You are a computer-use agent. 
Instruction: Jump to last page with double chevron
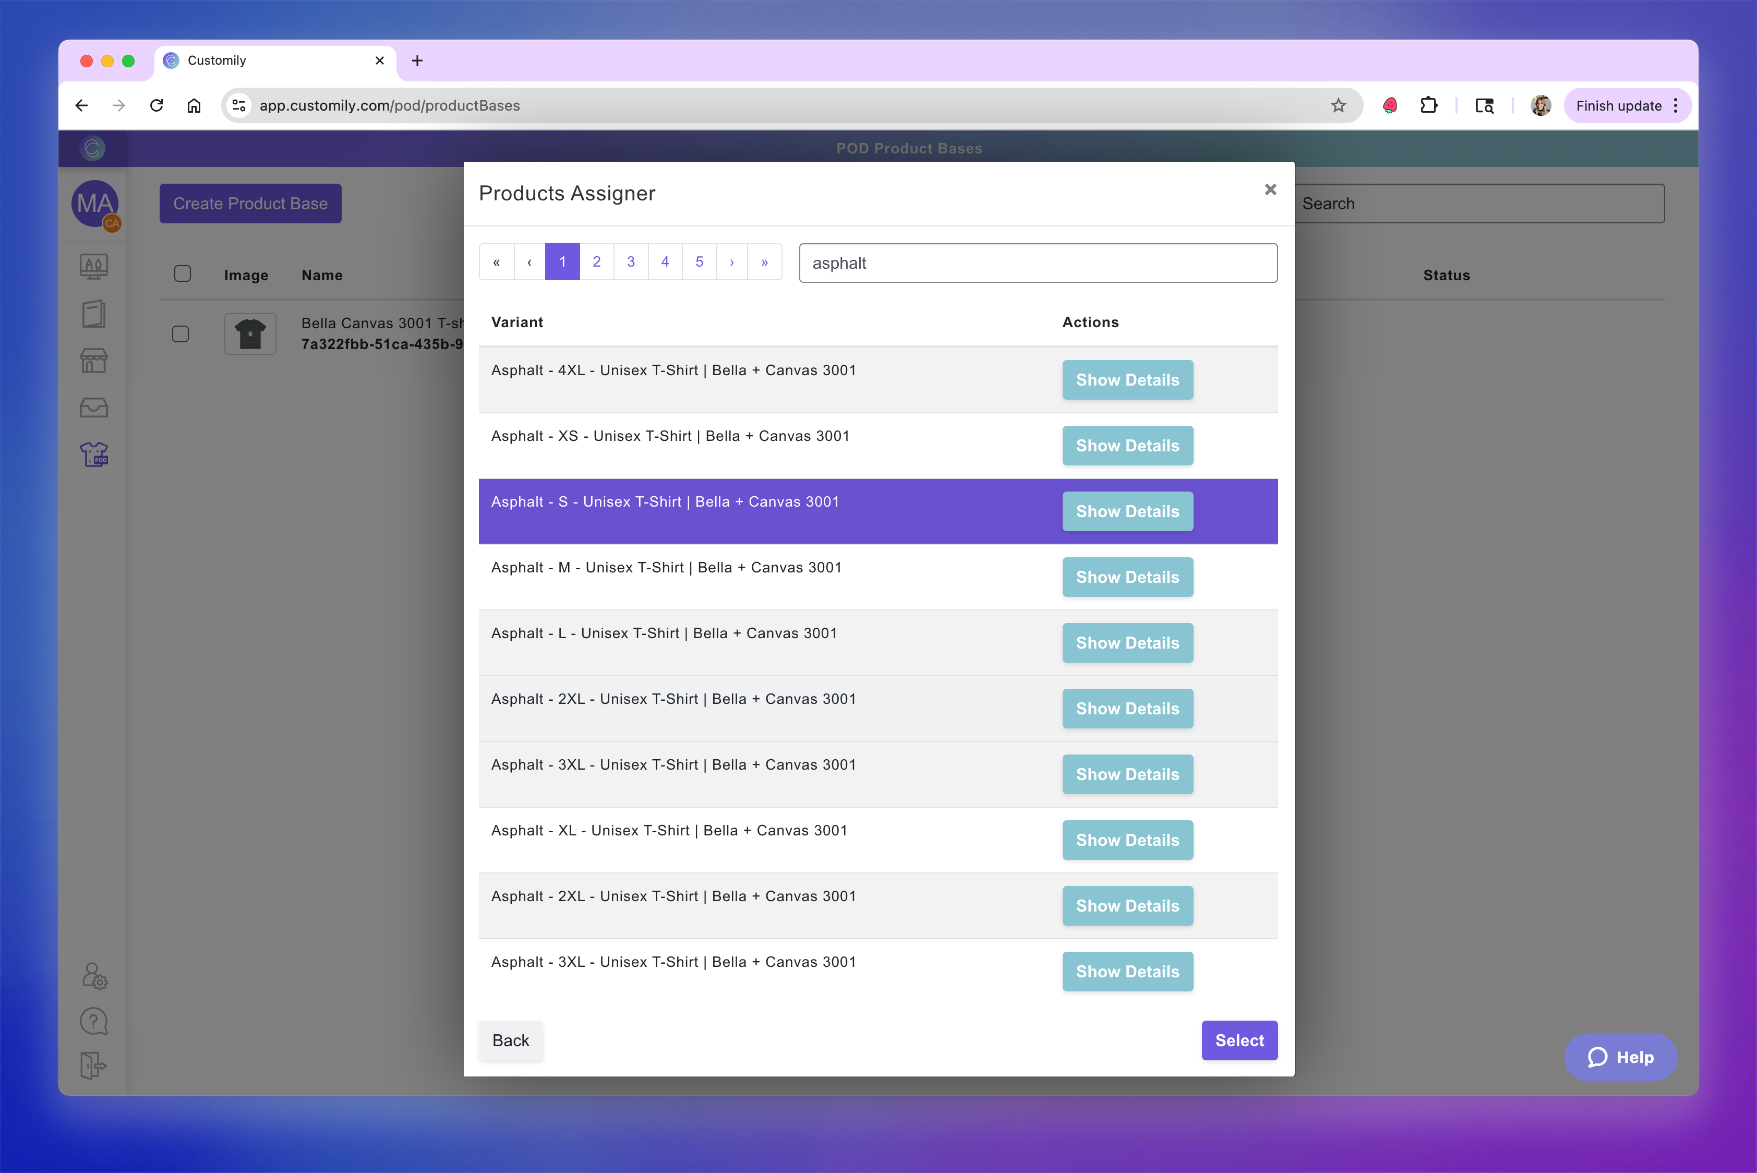(764, 262)
